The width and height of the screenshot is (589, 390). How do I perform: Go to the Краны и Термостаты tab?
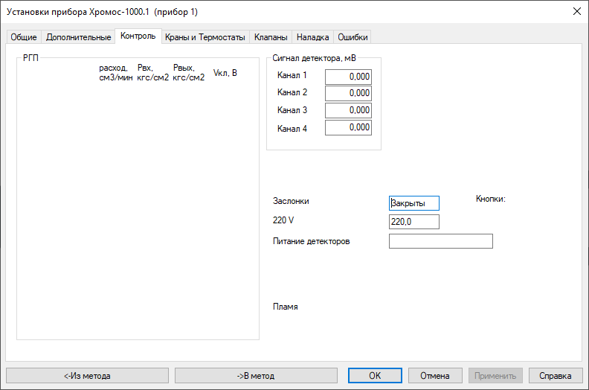205,37
